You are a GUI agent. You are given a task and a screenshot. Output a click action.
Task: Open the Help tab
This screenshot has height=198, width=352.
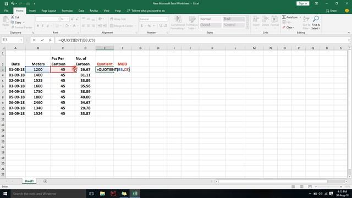[x=118, y=10]
